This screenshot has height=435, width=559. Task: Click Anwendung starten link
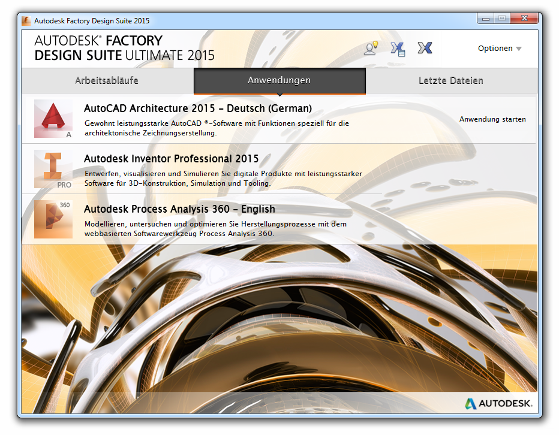click(492, 119)
